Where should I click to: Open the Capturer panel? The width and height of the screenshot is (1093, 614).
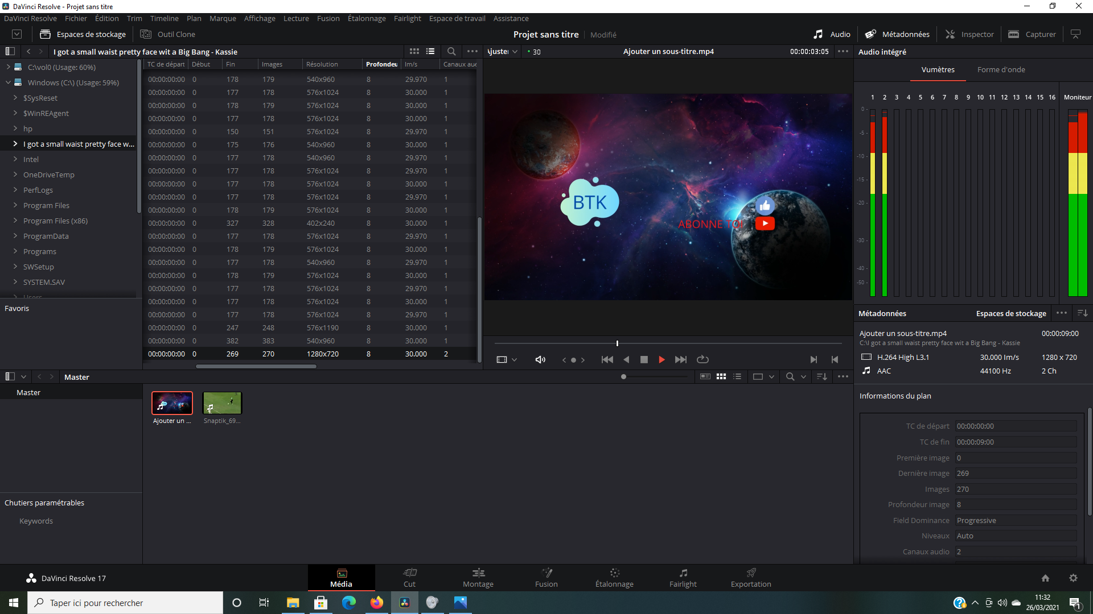point(1032,34)
